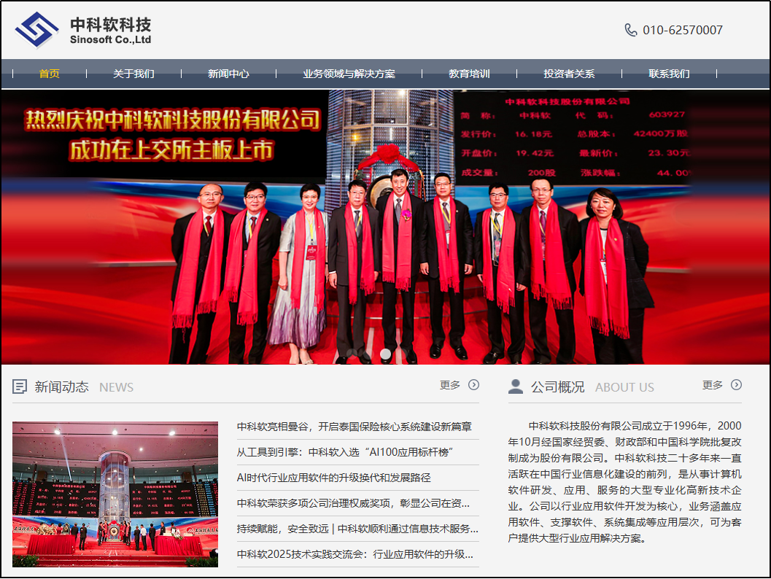Click 更多 link in the News section
Viewport: 771px width, 579px height.
click(450, 385)
